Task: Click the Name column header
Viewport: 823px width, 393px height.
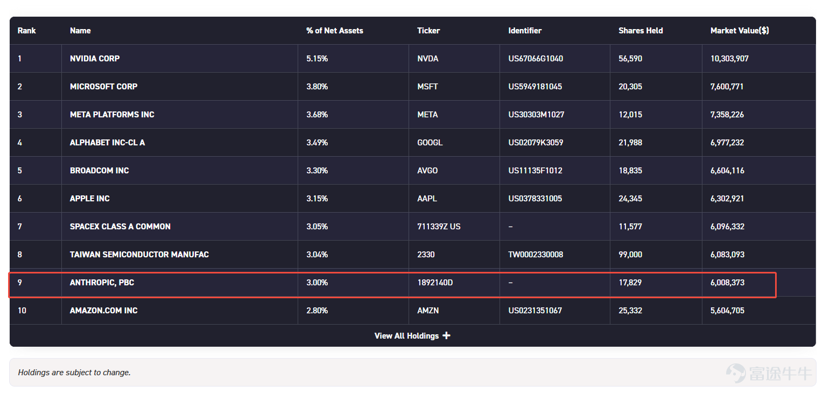Action: coord(80,31)
